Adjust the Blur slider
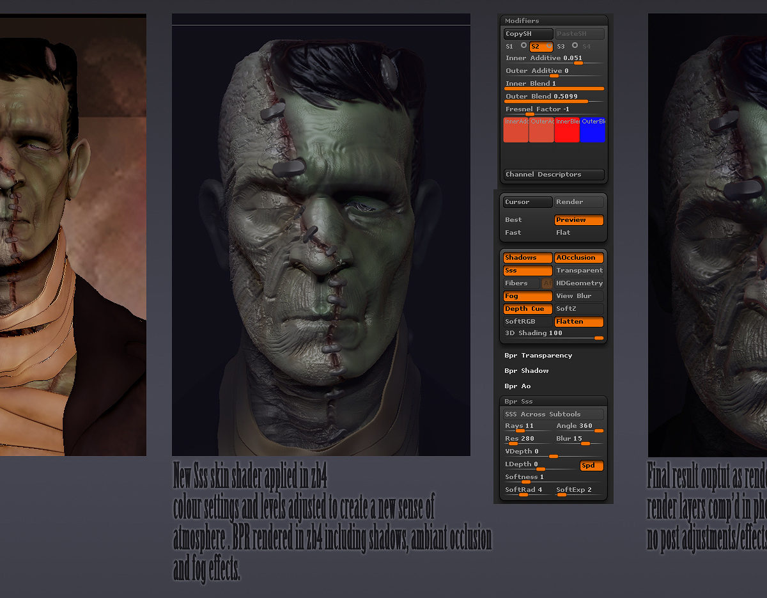 pyautogui.click(x=579, y=440)
